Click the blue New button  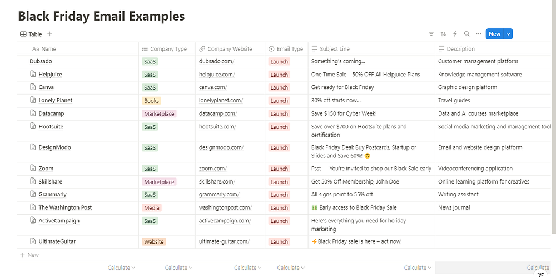pyautogui.click(x=494, y=34)
